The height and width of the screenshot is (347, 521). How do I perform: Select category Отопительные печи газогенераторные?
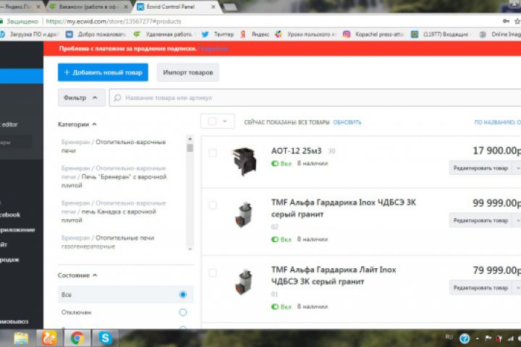pyautogui.click(x=108, y=242)
